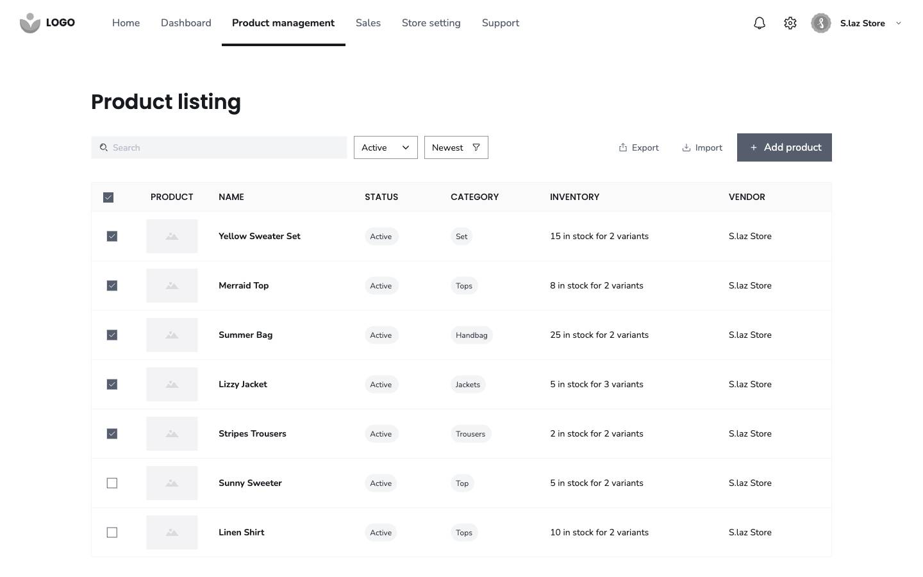The width and height of the screenshot is (923, 577).
Task: Click the settings gear icon
Action: point(790,23)
